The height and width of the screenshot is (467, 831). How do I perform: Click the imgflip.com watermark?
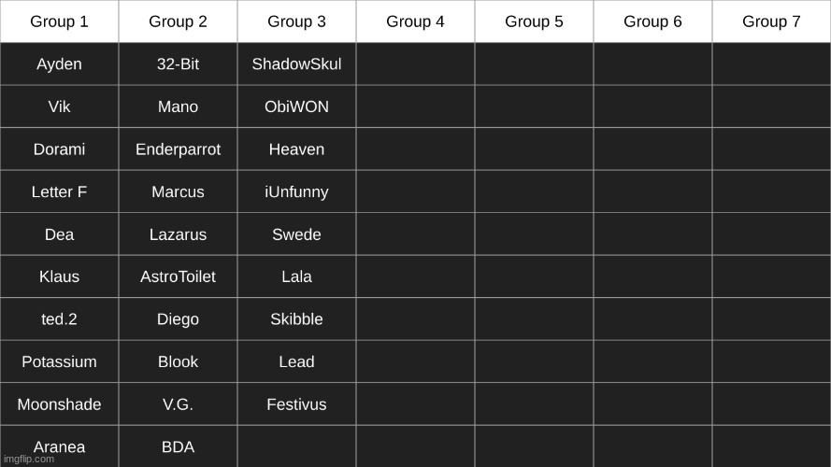point(29,460)
